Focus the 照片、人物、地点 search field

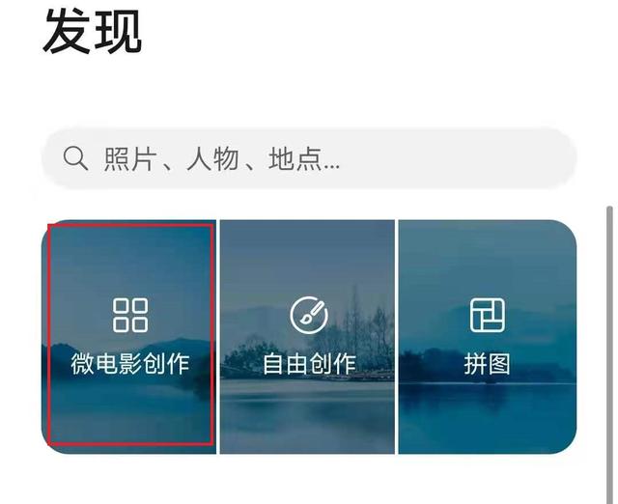309,158
